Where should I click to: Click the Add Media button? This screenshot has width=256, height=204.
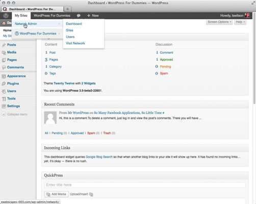pos(57,194)
